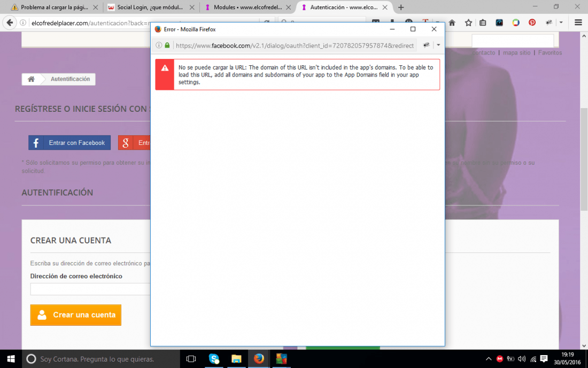588x368 pixels.
Task: Open the 'Favoritos' link
Action: tap(550, 53)
